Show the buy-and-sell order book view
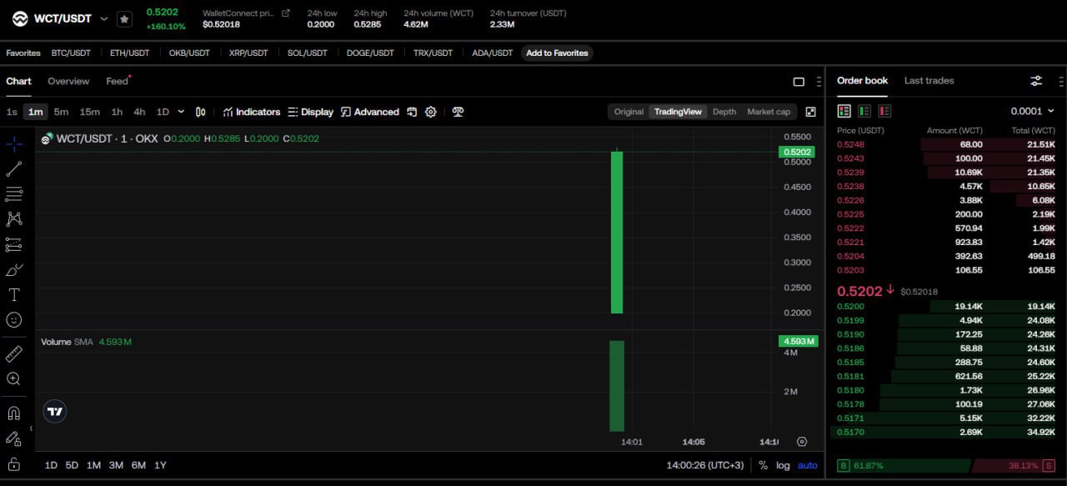The image size is (1067, 486). (x=844, y=111)
